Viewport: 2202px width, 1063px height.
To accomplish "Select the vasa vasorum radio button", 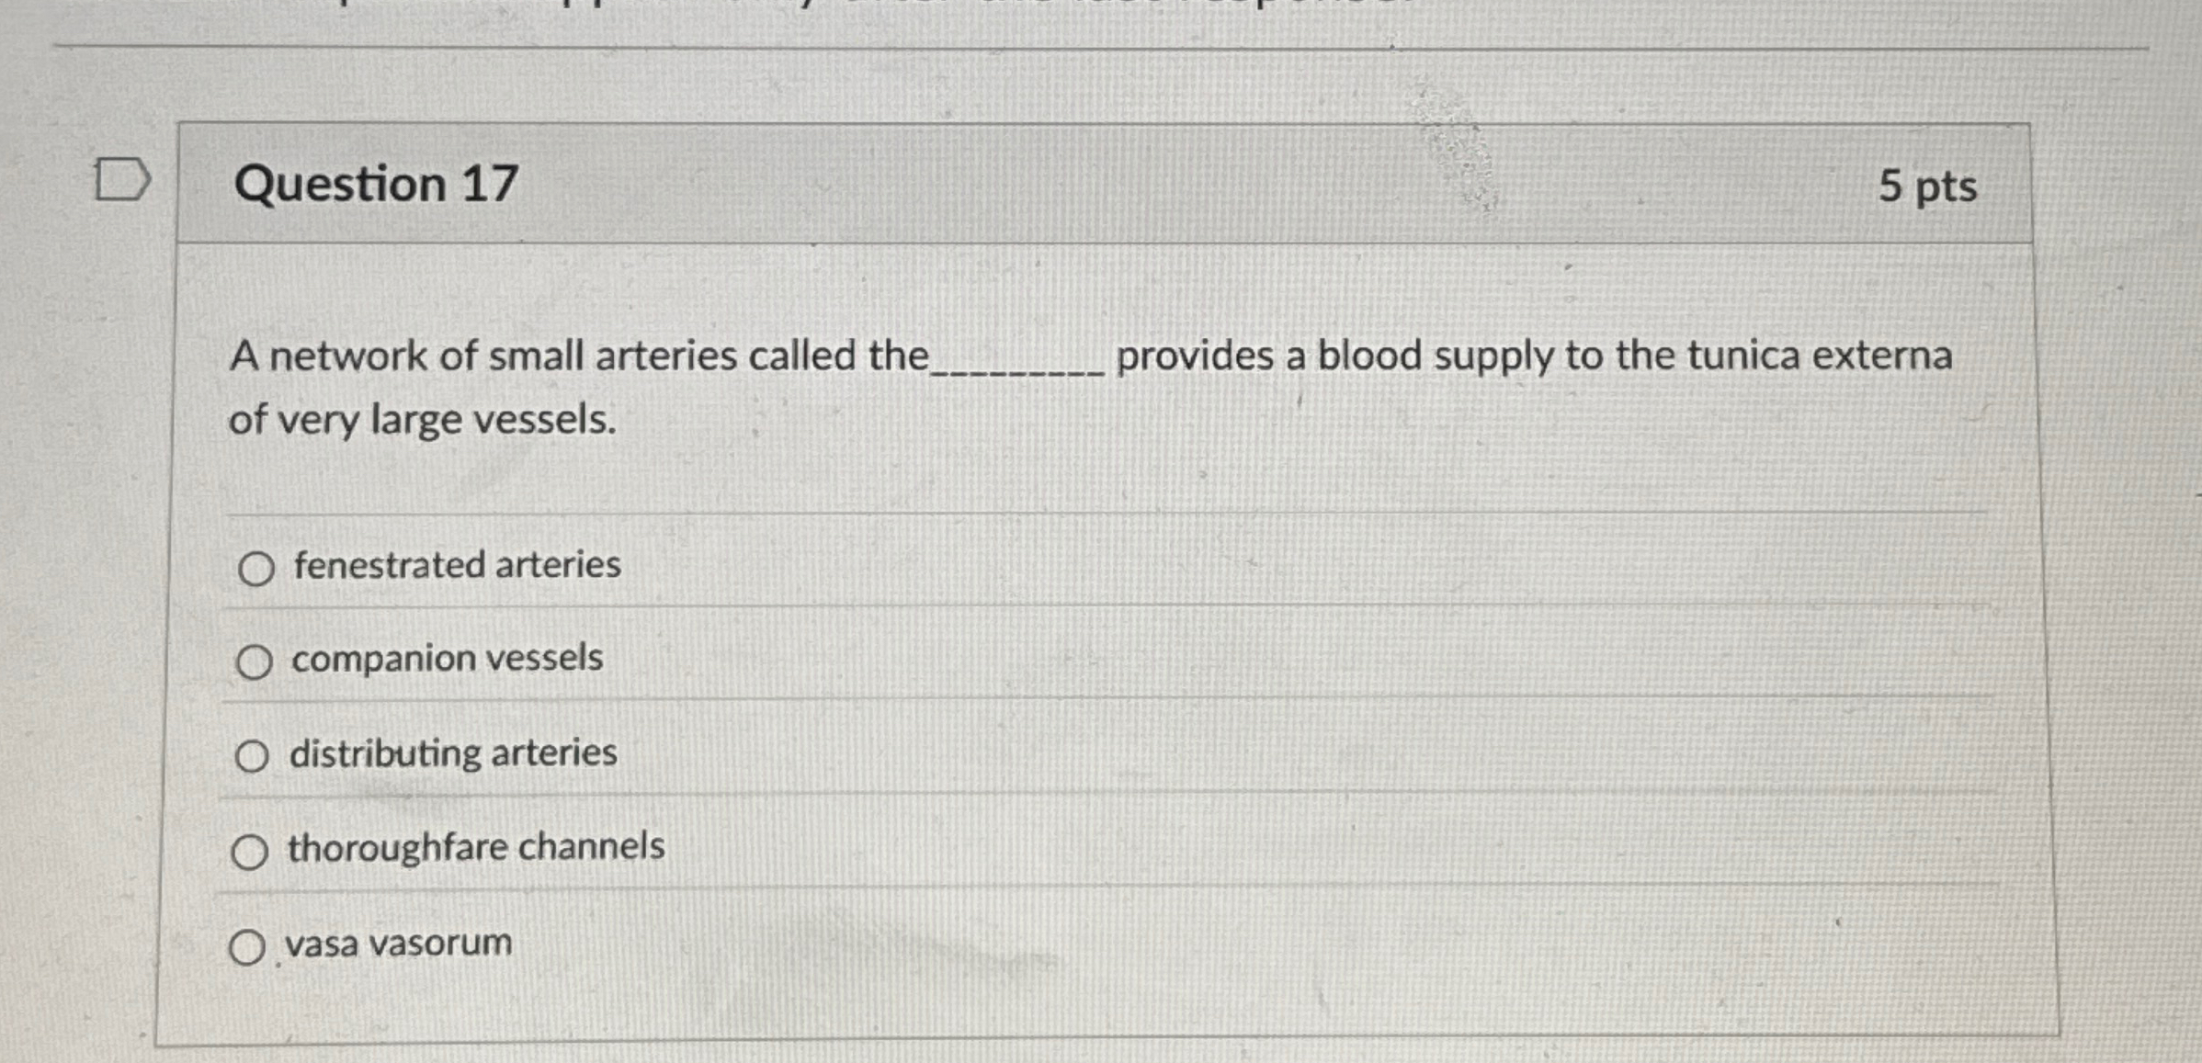I will pyautogui.click(x=249, y=945).
